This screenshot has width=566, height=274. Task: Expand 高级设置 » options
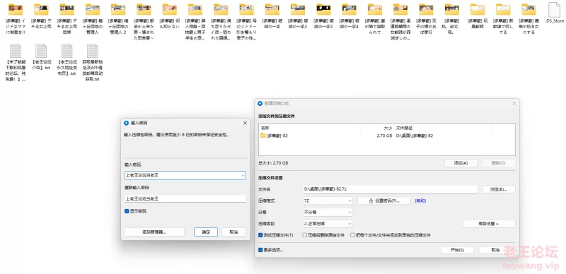tap(488, 224)
